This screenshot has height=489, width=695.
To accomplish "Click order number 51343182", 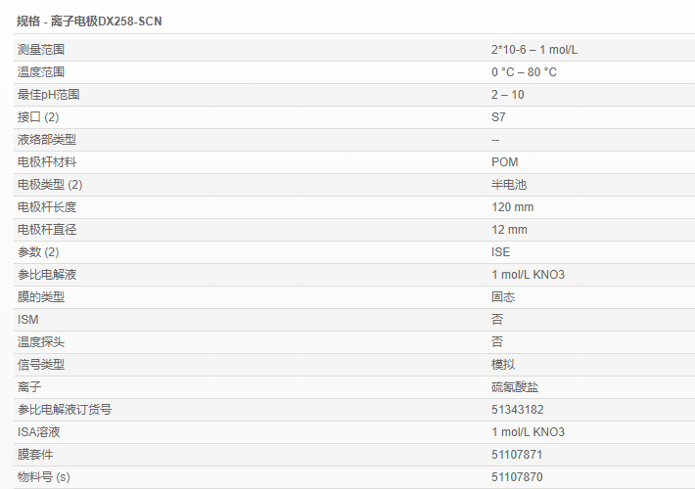I will click(518, 410).
